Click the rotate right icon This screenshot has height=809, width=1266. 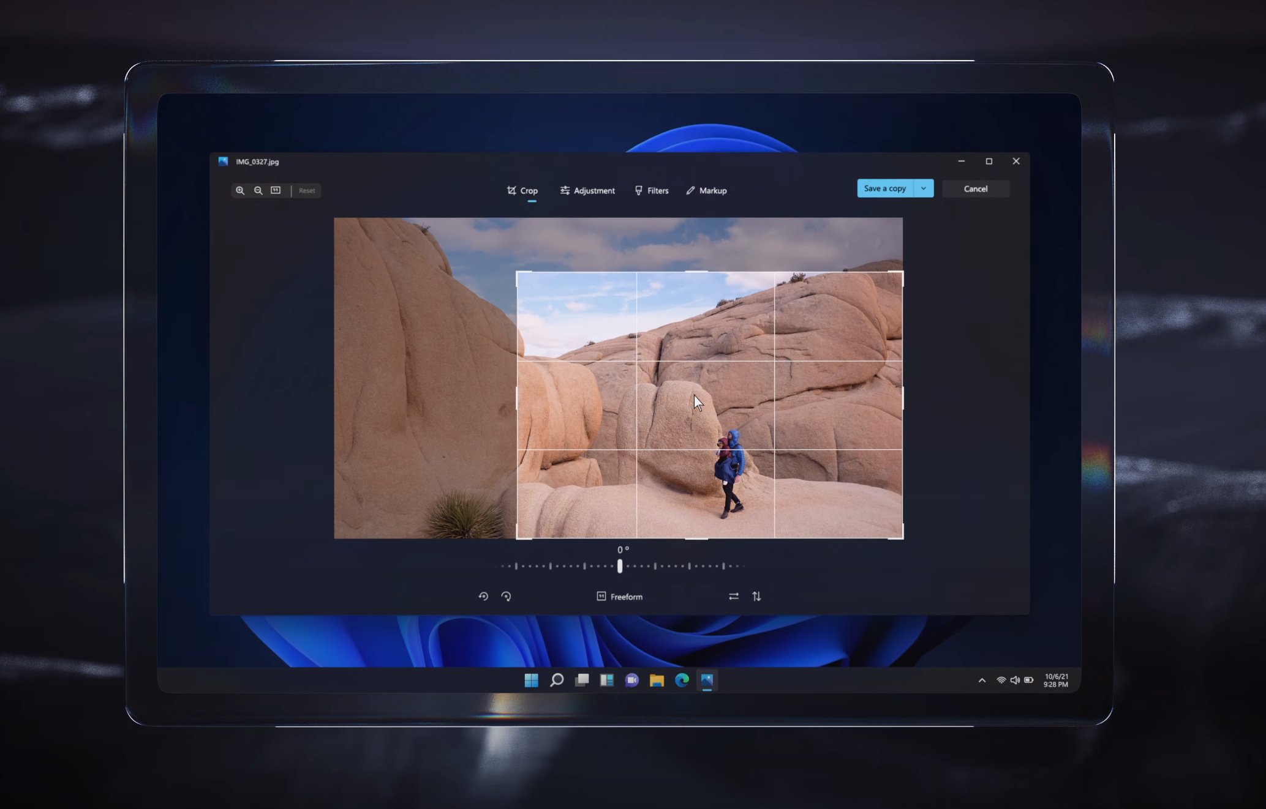pos(507,596)
